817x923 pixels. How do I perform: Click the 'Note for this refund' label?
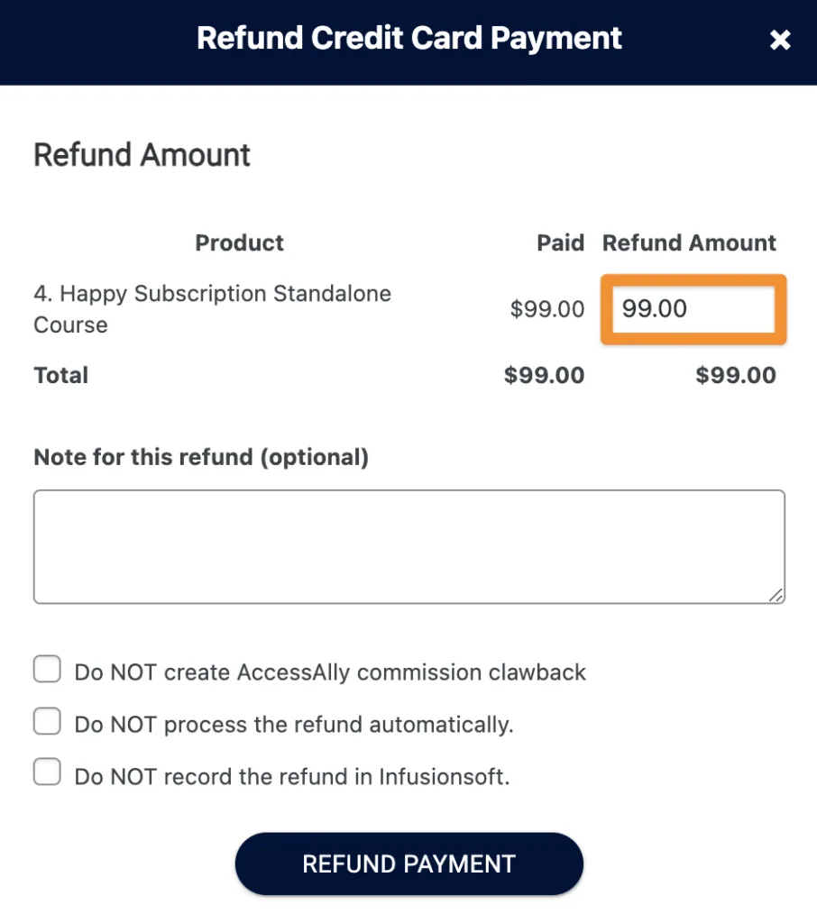click(x=200, y=457)
